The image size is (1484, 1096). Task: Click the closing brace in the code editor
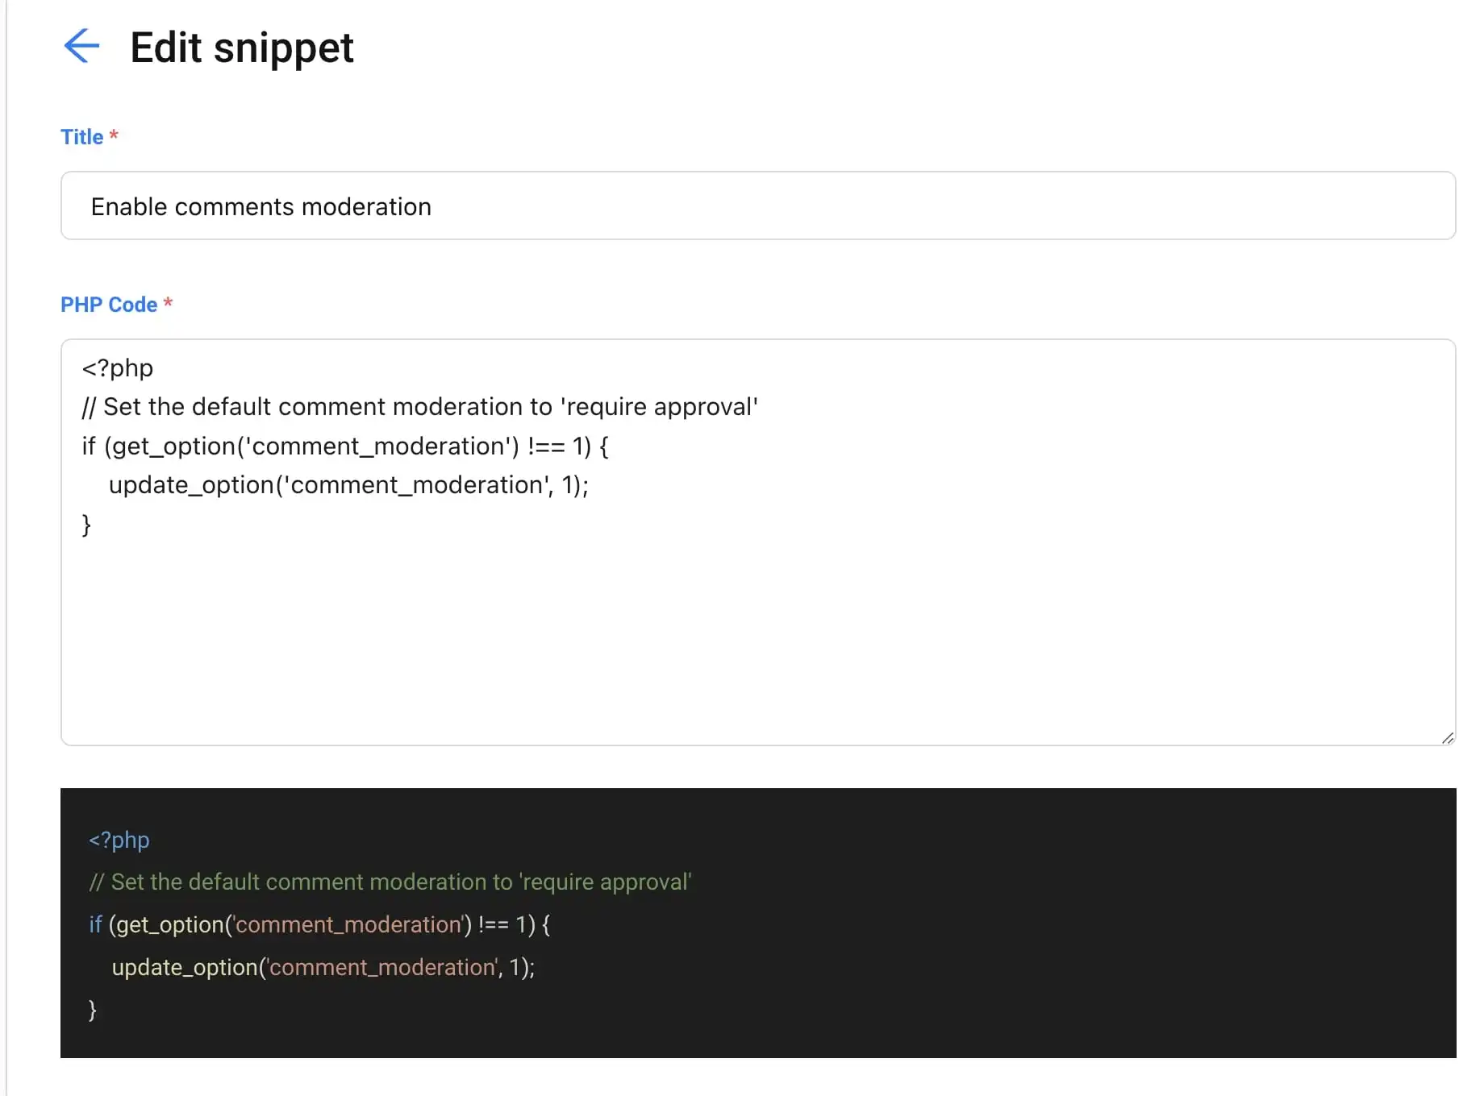tap(85, 525)
